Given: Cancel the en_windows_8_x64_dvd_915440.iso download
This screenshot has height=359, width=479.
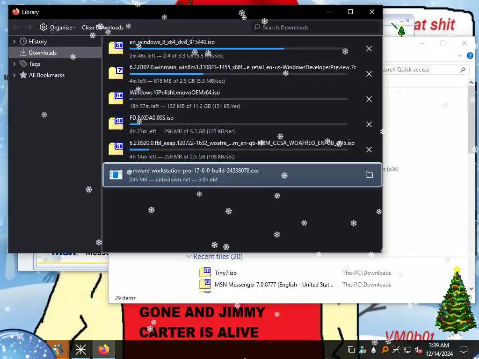Looking at the screenshot, I should pos(369,49).
